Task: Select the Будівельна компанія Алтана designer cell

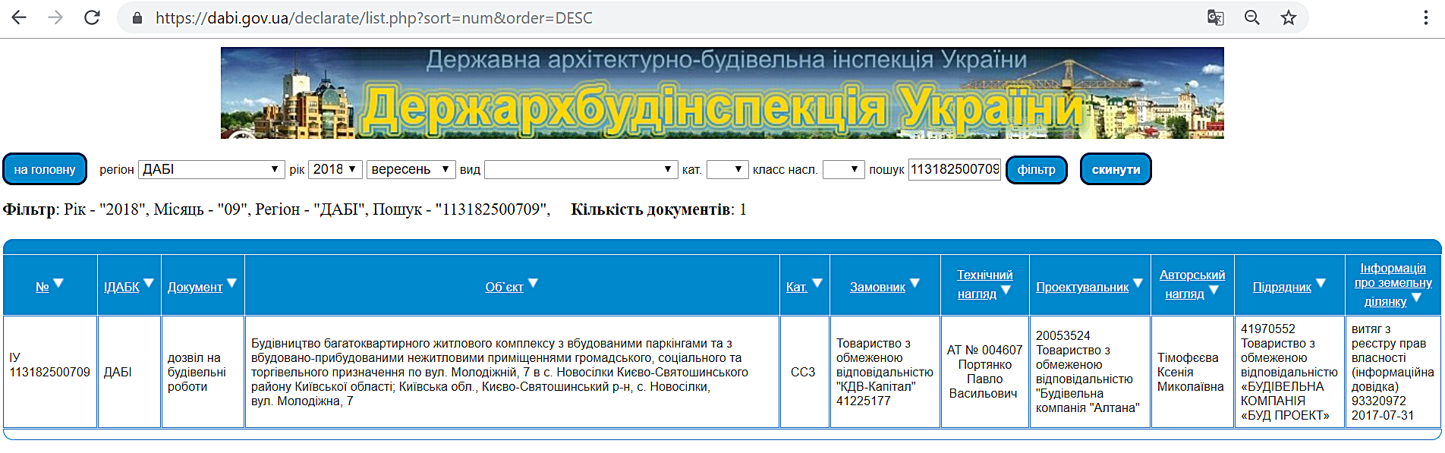Action: pyautogui.click(x=1090, y=372)
